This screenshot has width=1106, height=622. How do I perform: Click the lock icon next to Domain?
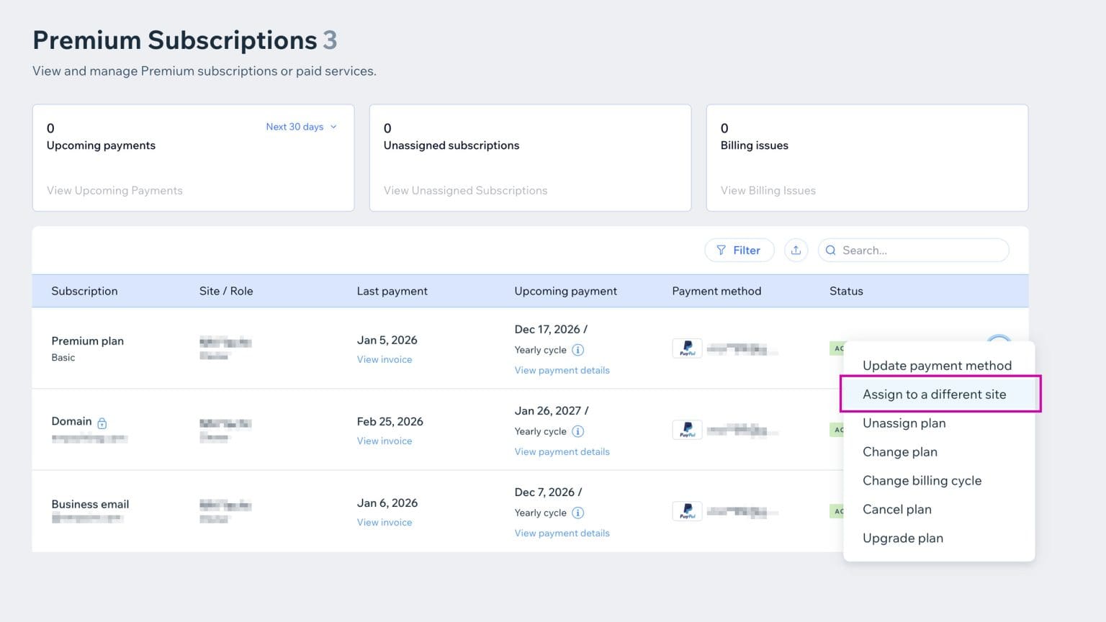[x=102, y=423]
